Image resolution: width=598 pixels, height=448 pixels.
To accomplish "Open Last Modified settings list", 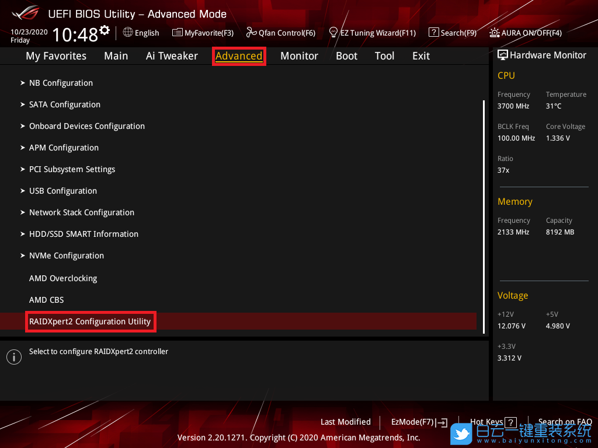I will point(345,422).
